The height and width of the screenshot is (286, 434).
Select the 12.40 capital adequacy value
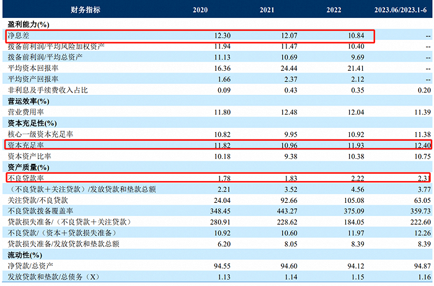(423, 145)
